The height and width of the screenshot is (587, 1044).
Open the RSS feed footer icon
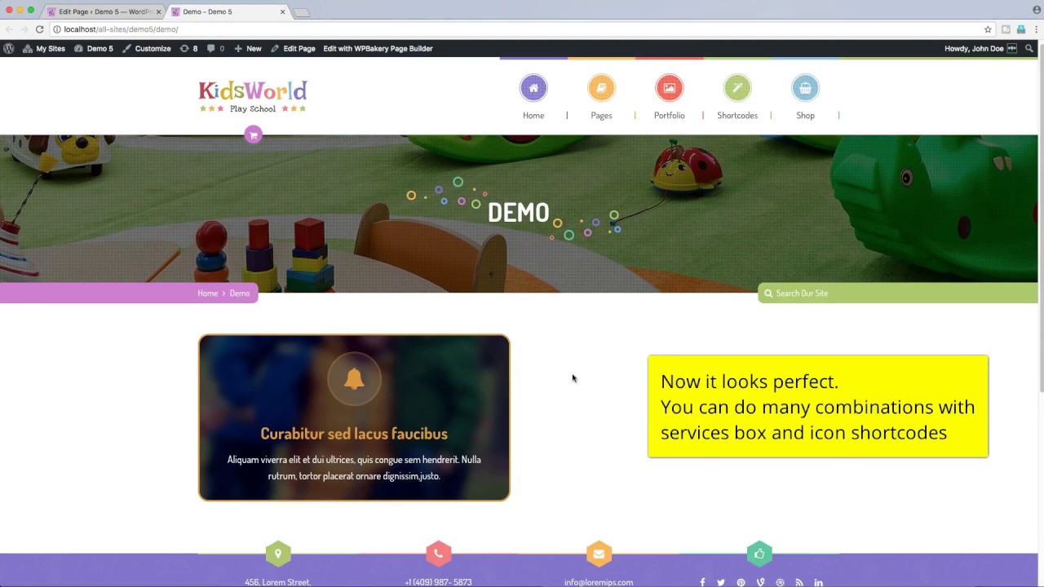[798, 582]
